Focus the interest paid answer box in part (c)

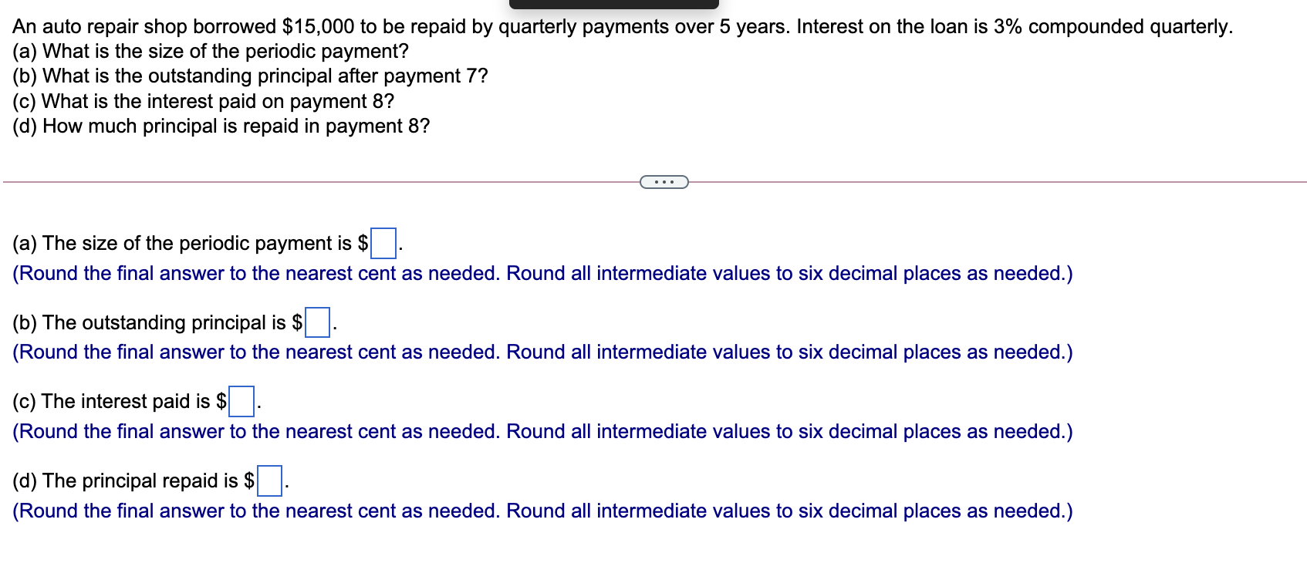click(242, 401)
